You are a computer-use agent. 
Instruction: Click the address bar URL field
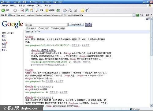click(70, 15)
